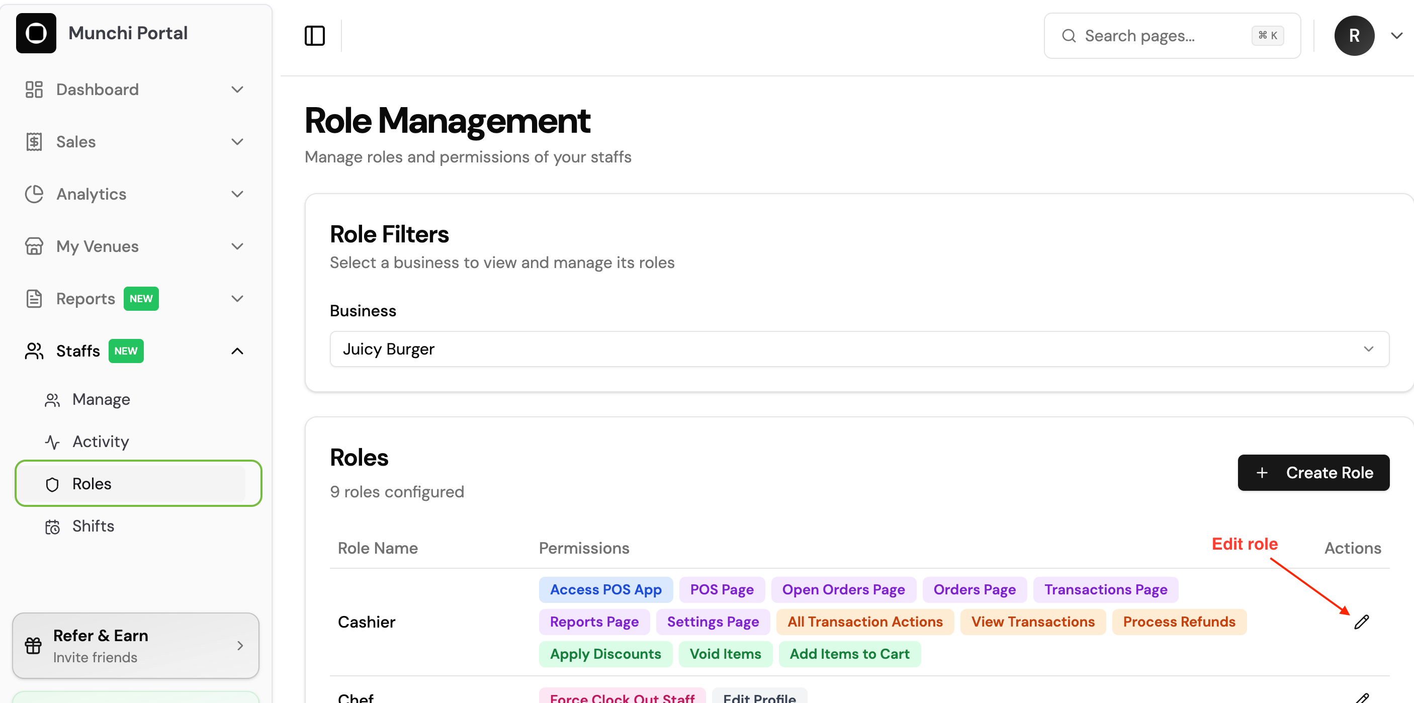Viewport: 1414px width, 703px height.
Task: Click the Settings Page permission tag
Action: click(x=713, y=622)
